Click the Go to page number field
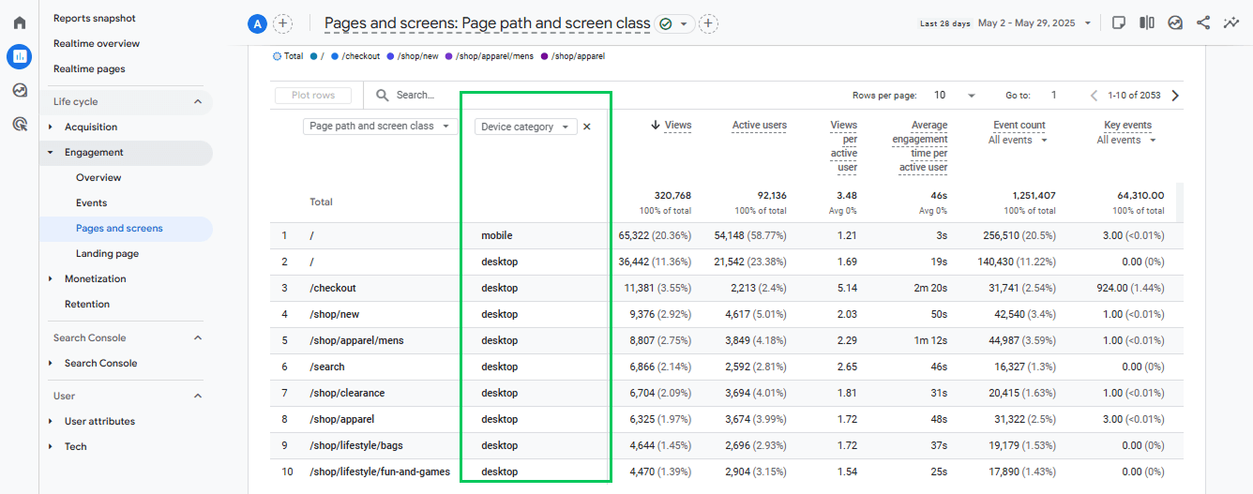 tap(1054, 95)
